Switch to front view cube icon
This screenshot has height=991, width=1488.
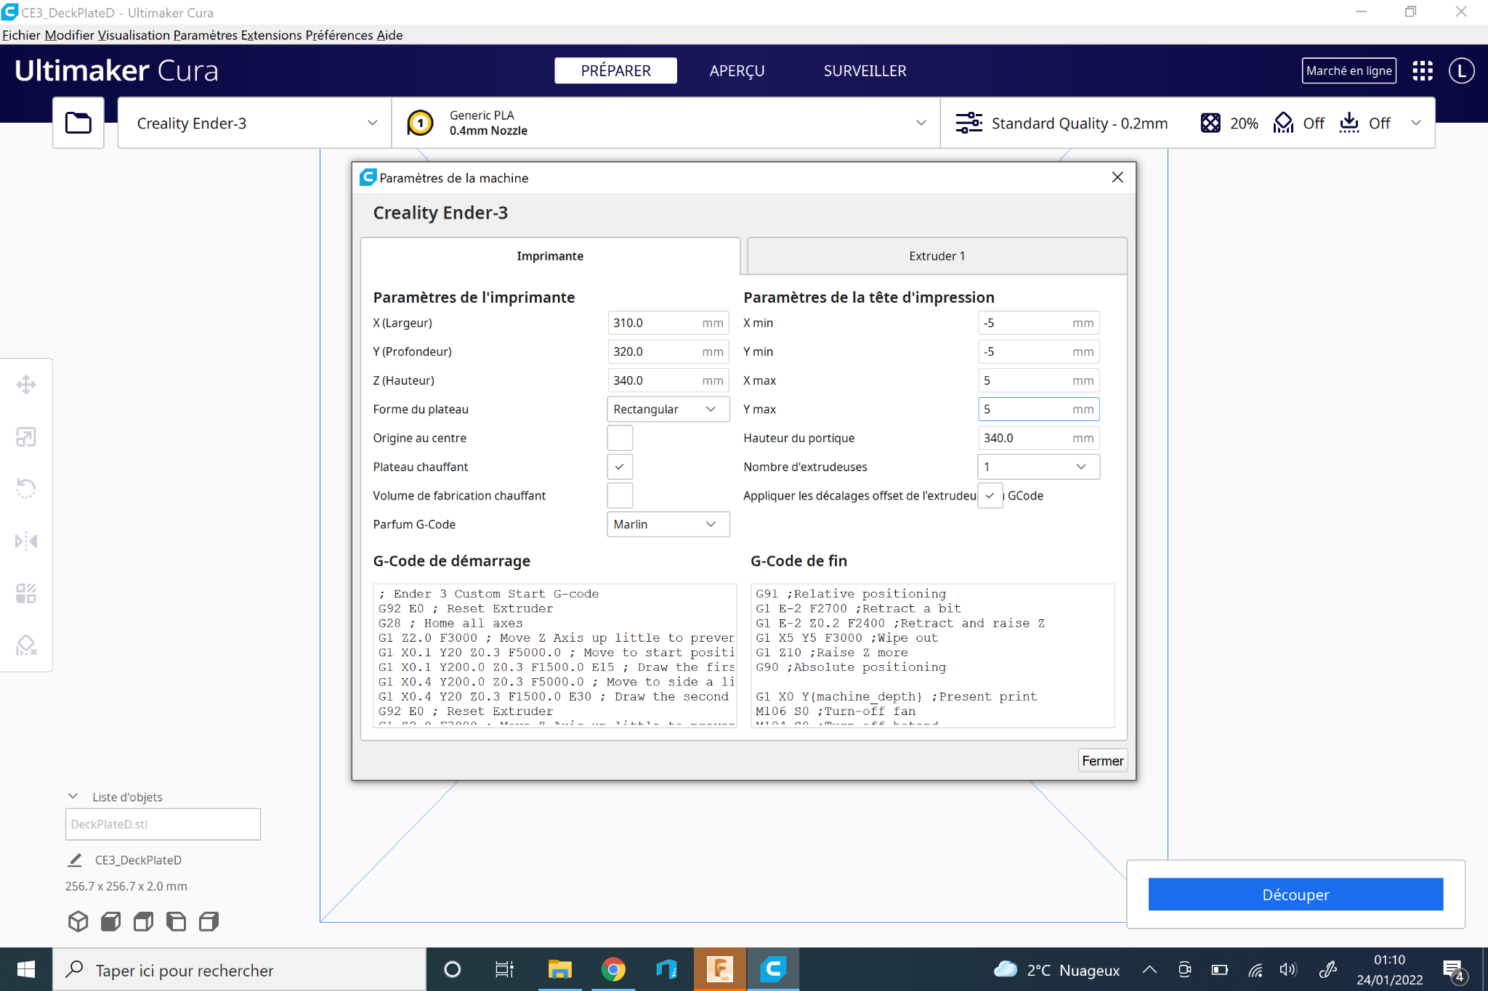110,921
